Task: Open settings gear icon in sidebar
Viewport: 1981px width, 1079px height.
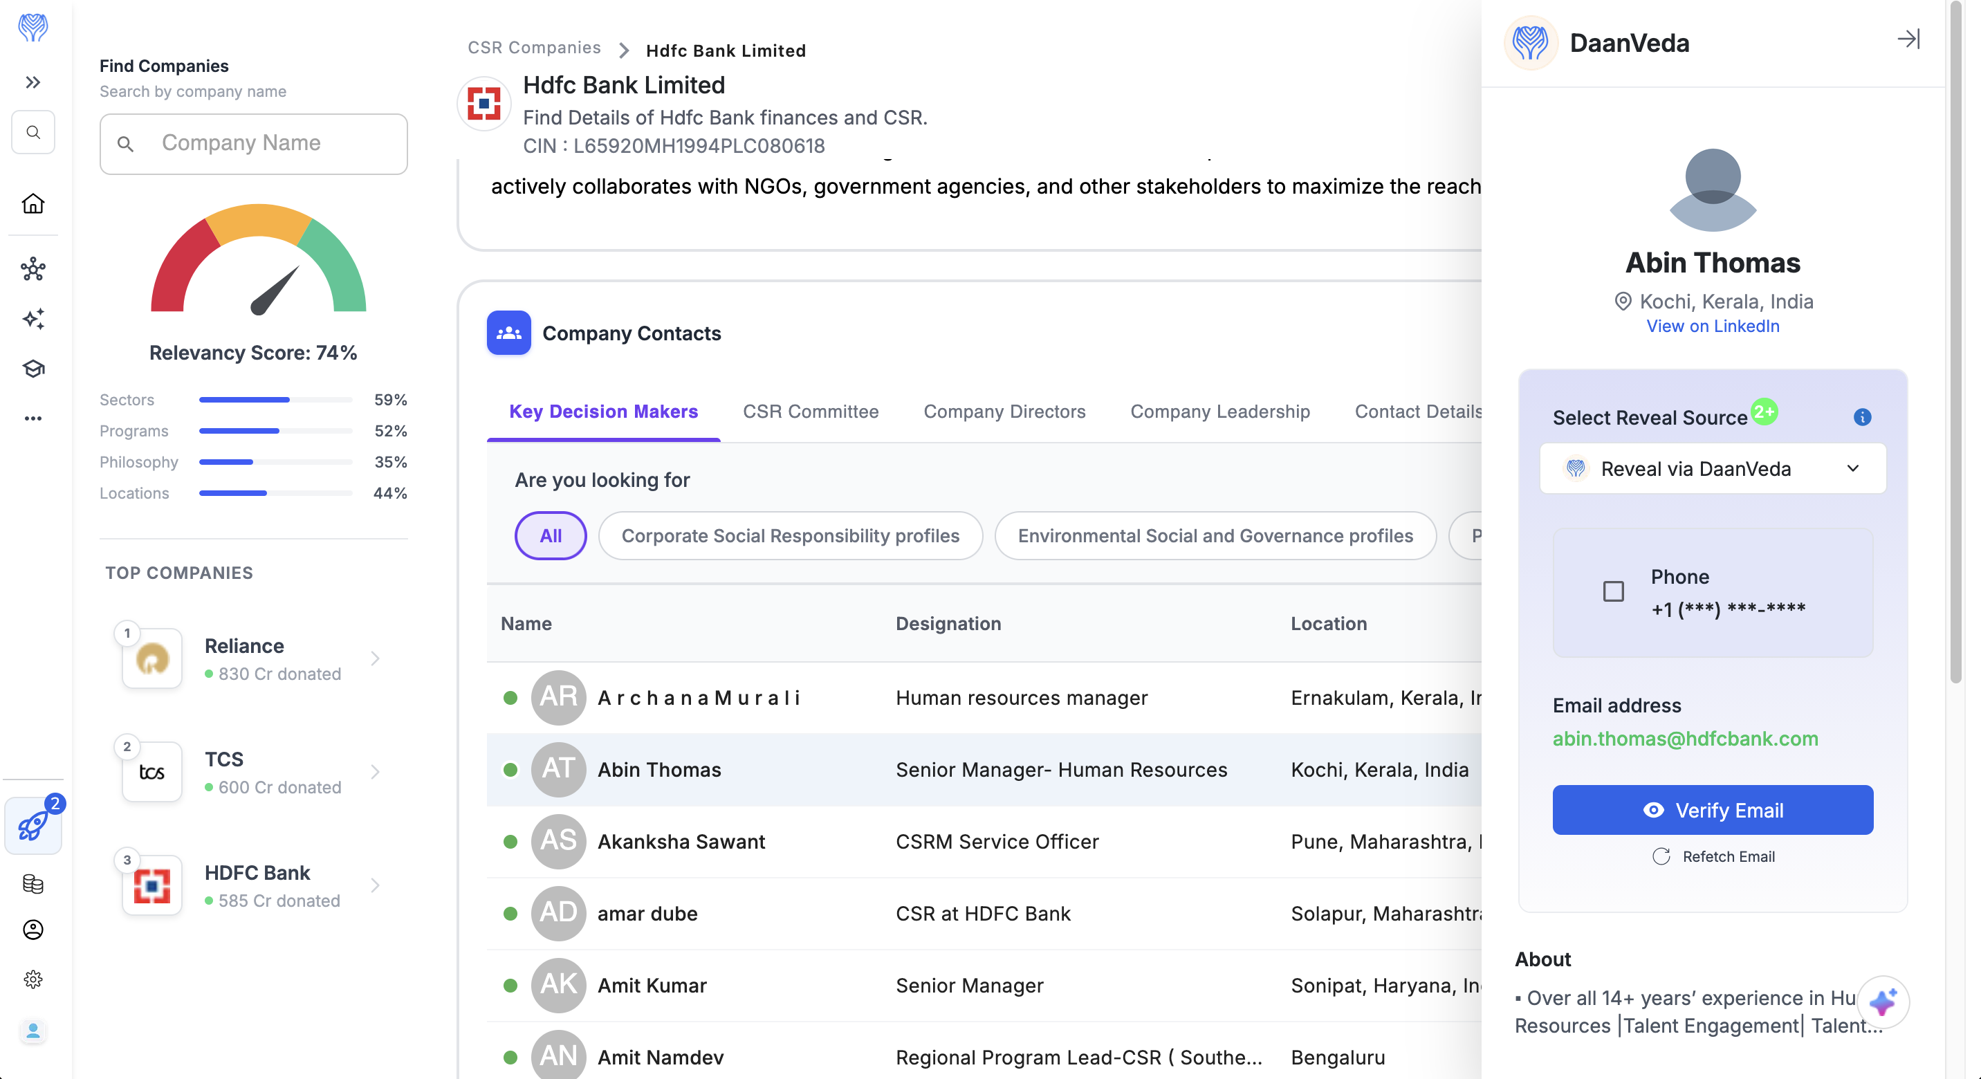Action: click(33, 979)
